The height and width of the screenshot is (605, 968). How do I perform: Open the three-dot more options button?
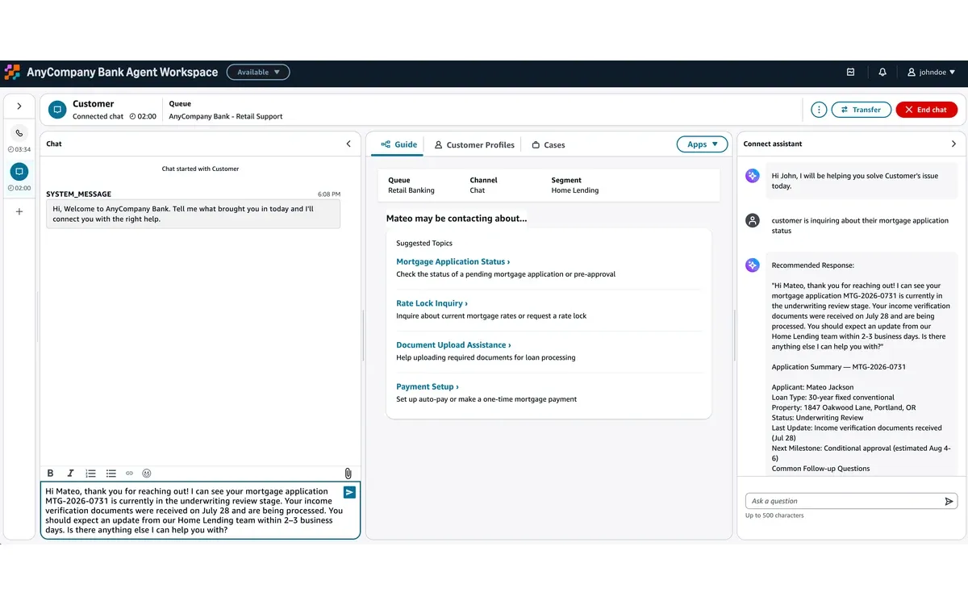click(x=819, y=110)
